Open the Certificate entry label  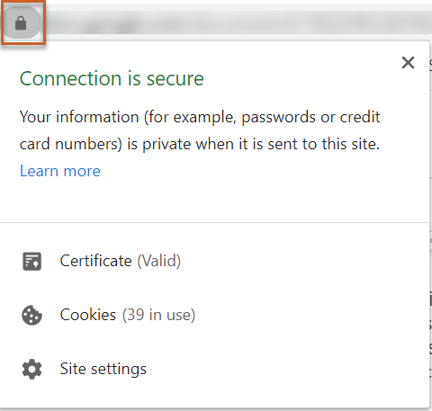pyautogui.click(x=95, y=261)
